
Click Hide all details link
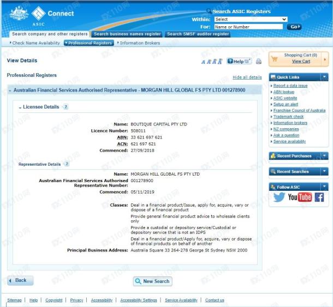[247, 77]
